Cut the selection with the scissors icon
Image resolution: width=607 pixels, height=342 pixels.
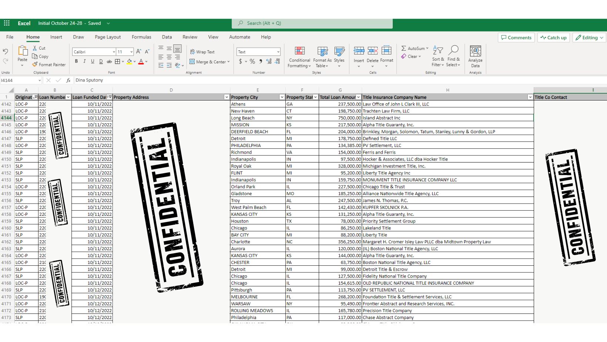pos(35,48)
